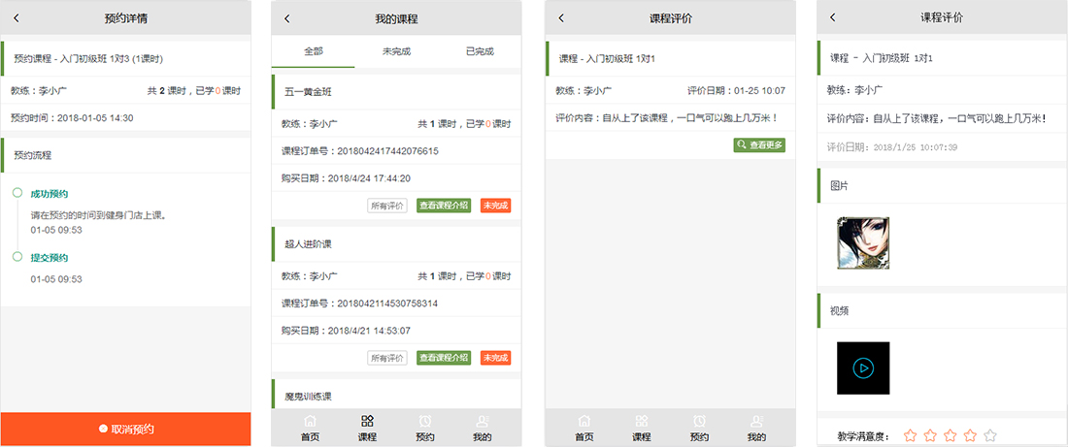Screen dimensions: 1068x447
Task: Switch to the 已完成 tab
Action: pyautogui.click(x=479, y=51)
